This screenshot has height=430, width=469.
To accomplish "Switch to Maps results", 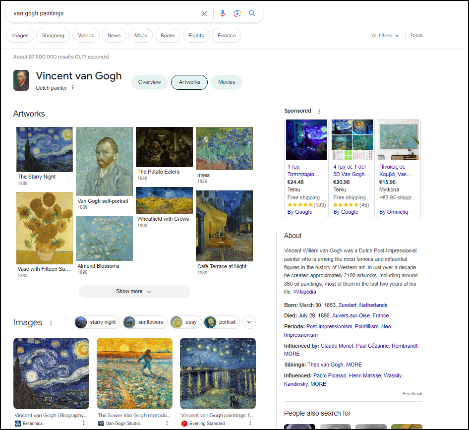I will (x=141, y=35).
